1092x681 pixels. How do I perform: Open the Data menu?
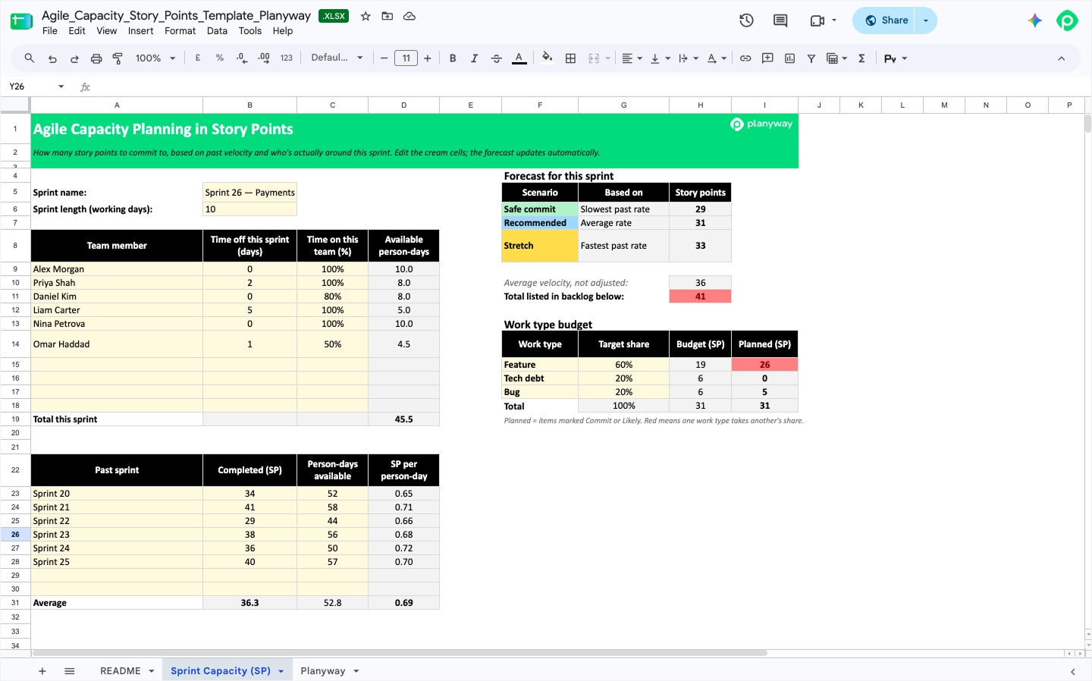coord(217,31)
